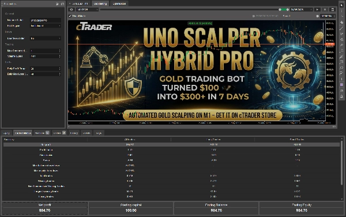
Task: Adjust the Daily Max Loss stepper
Action: pos(59,74)
